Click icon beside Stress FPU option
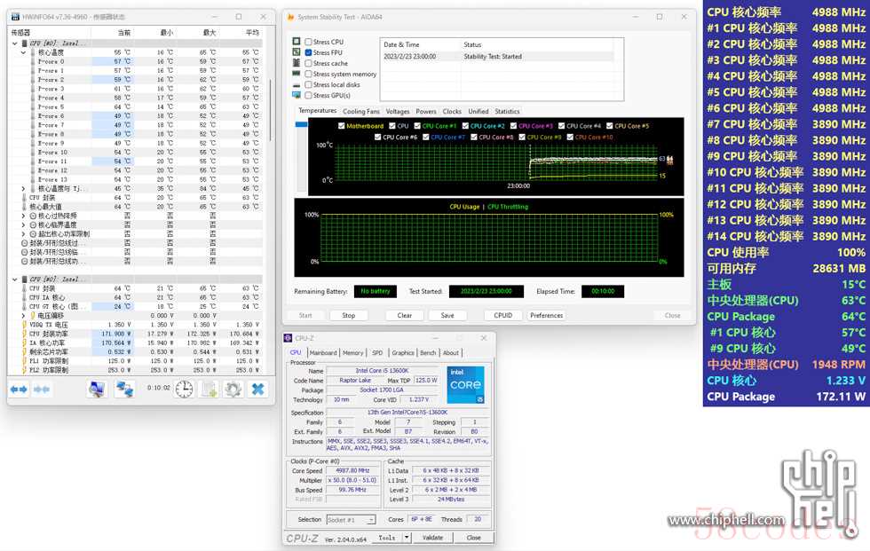Image resolution: width=870 pixels, height=551 pixels. point(297,52)
